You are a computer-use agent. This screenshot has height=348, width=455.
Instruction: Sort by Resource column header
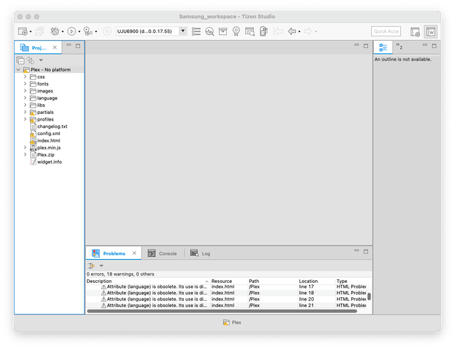228,281
